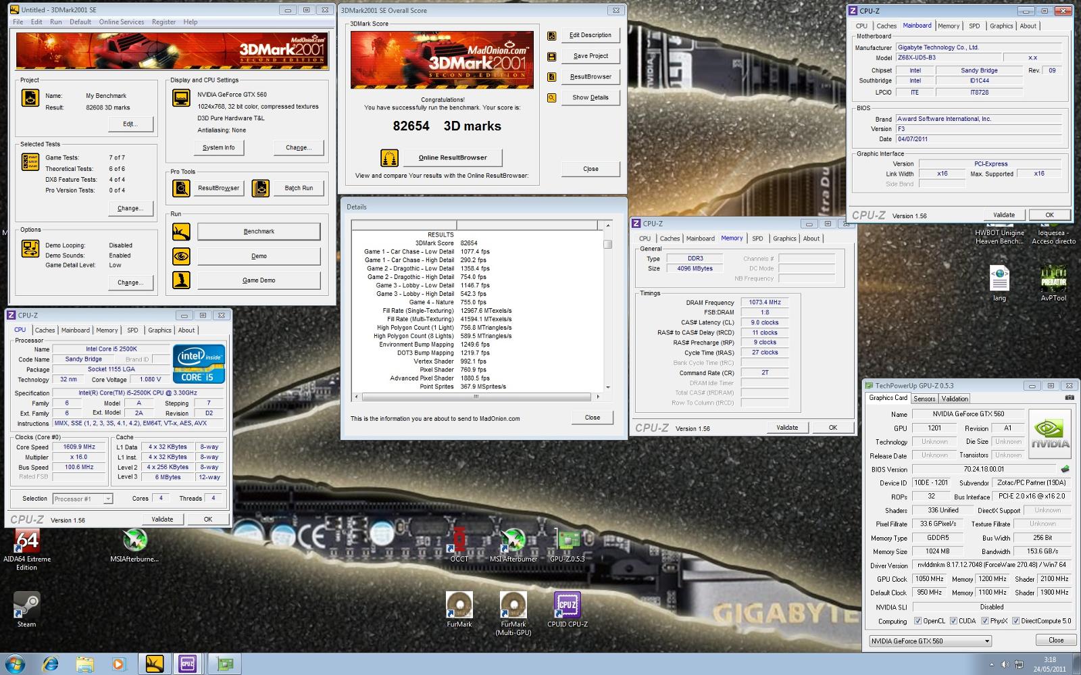Click scroll down arrow in Details list
The height and width of the screenshot is (675, 1081).
[607, 388]
